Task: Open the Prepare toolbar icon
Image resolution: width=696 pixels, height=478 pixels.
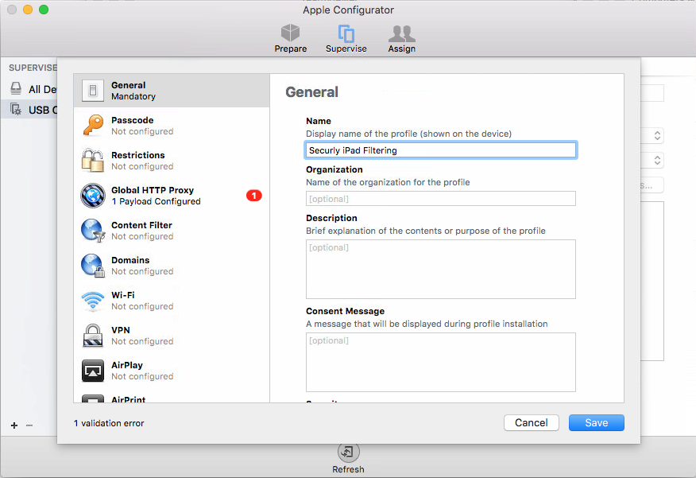Action: tap(291, 33)
